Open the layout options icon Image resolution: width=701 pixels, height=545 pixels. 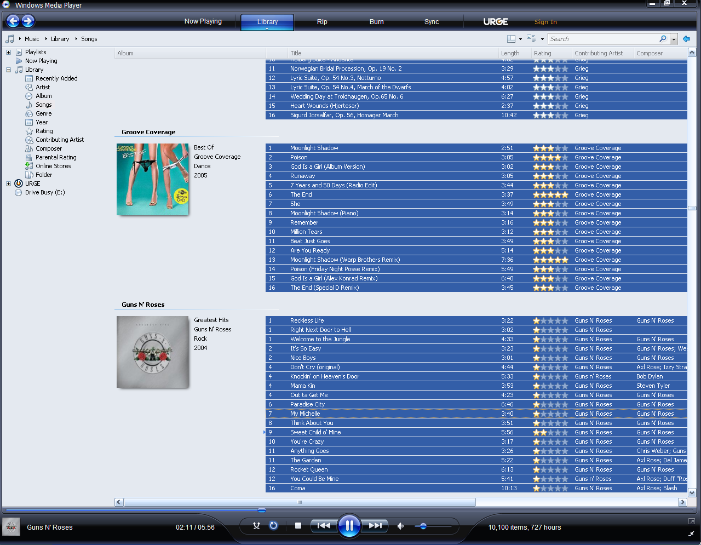pos(511,39)
